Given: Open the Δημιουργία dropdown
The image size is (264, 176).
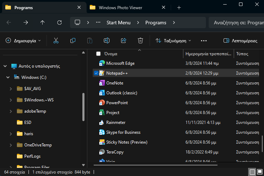Looking at the screenshot, I should 23,41.
